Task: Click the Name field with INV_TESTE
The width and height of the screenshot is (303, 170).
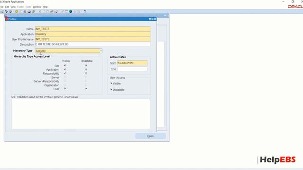Action: (x=93, y=29)
